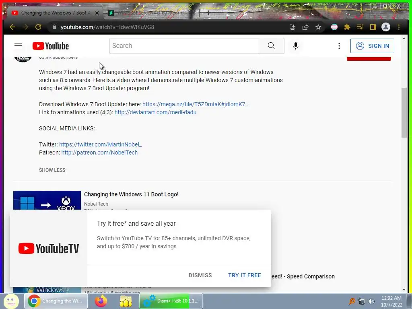Click scrollbar up arrow

click(x=404, y=38)
